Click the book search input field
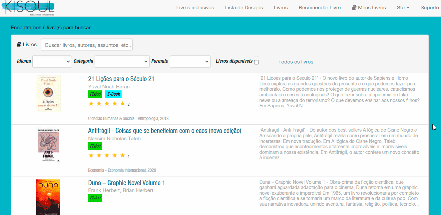441x215 pixels. click(x=87, y=45)
